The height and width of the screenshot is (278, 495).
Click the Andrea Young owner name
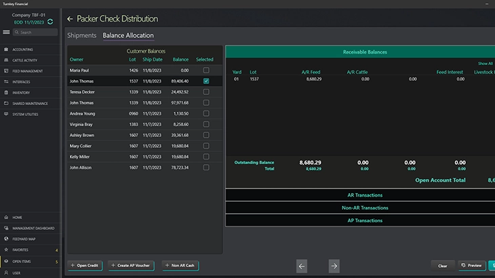pos(83,114)
